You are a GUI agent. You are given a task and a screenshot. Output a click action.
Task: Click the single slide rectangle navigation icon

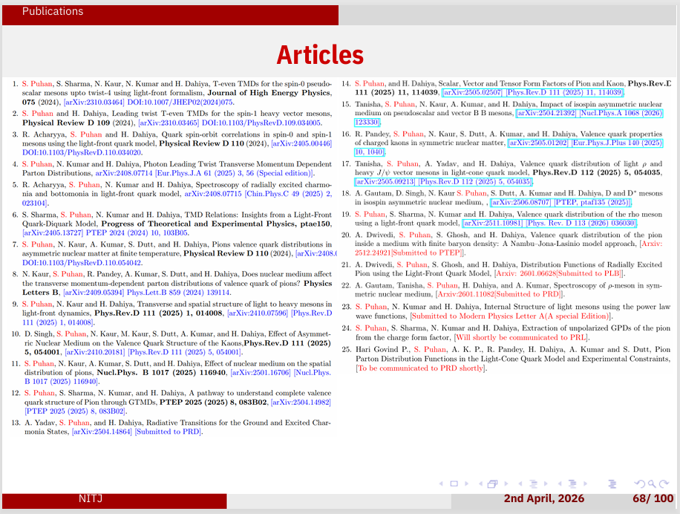click(454, 484)
